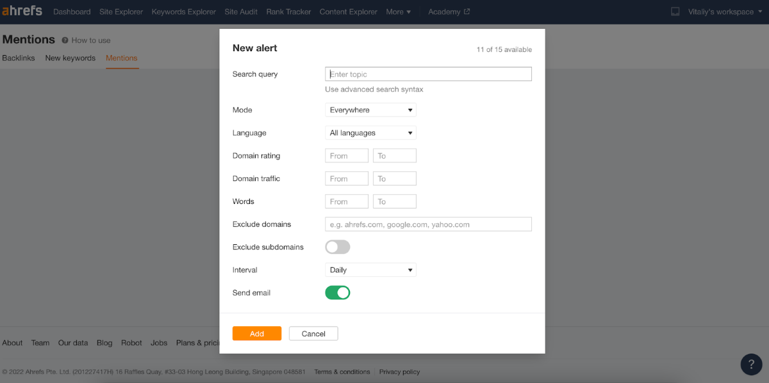Click the Domain rating From field
This screenshot has width=769, height=383.
point(347,155)
